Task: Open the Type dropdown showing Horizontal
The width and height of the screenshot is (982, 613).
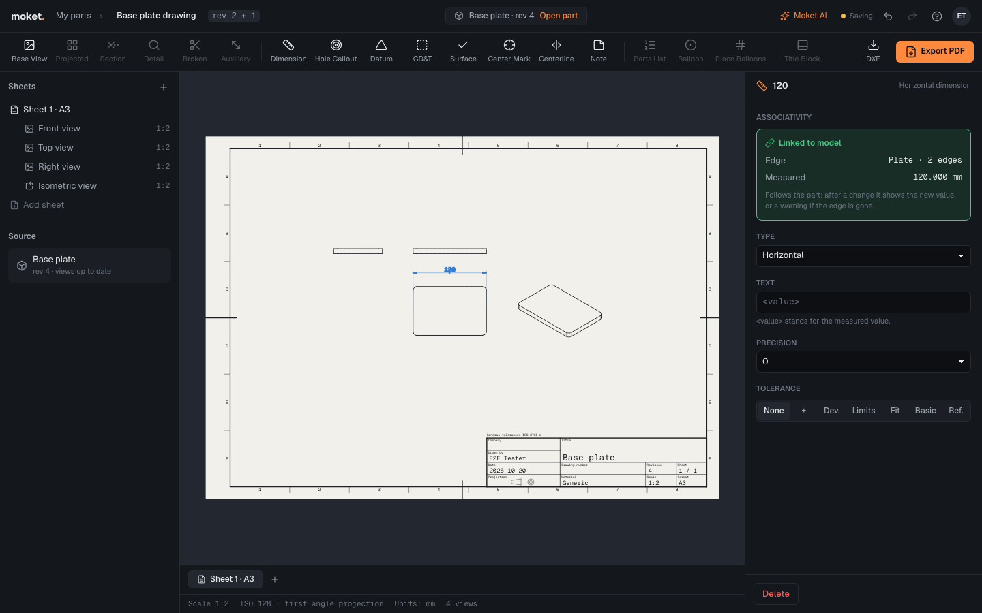Action: (x=863, y=255)
